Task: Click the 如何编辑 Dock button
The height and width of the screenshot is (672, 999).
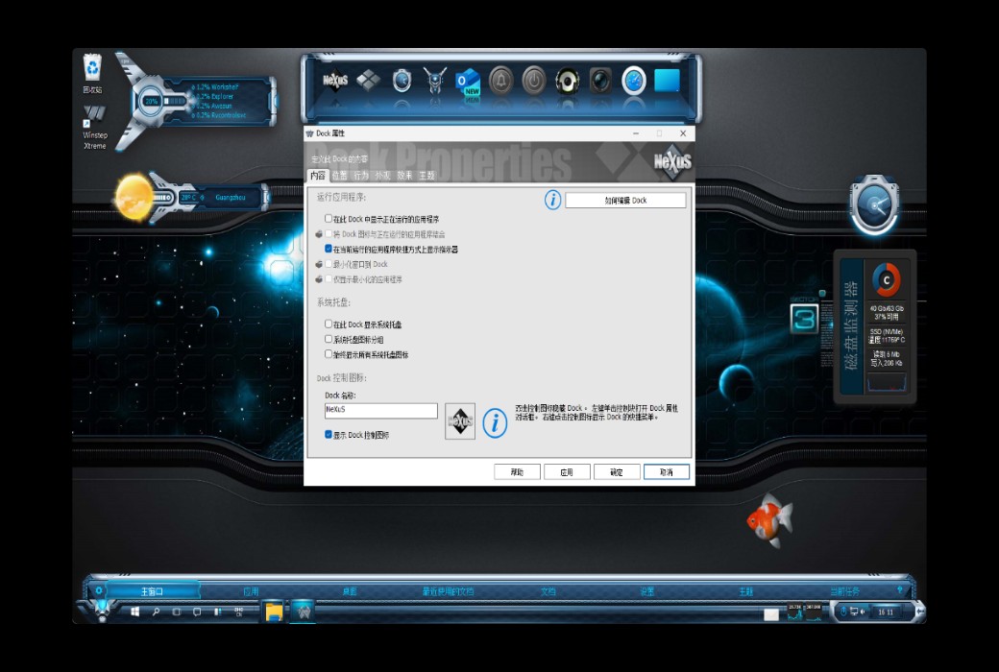Action: [625, 200]
